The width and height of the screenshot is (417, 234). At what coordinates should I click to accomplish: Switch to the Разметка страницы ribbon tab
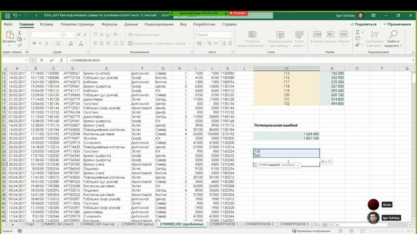[77, 24]
